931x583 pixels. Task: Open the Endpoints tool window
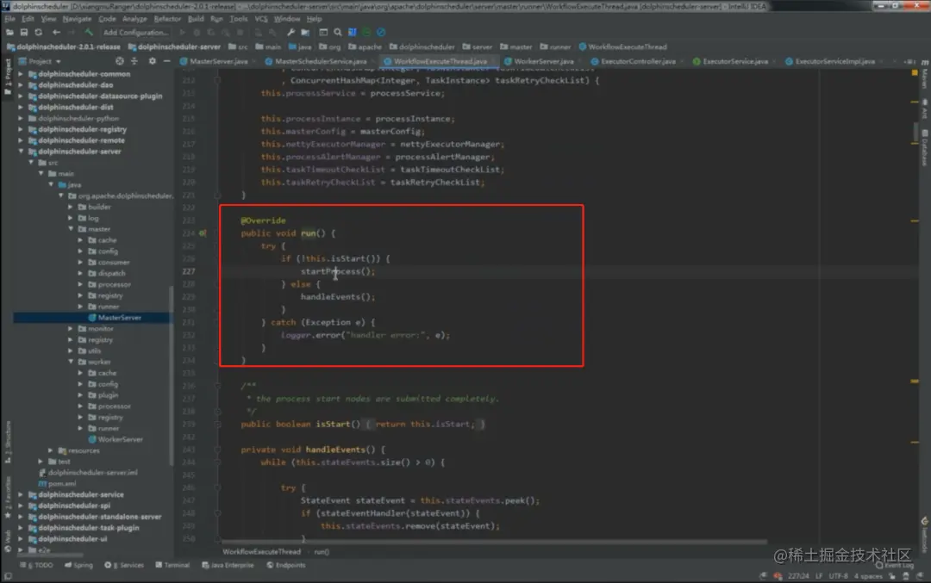pyautogui.click(x=285, y=565)
